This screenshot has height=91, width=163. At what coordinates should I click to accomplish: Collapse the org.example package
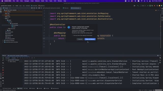(x=9, y=24)
